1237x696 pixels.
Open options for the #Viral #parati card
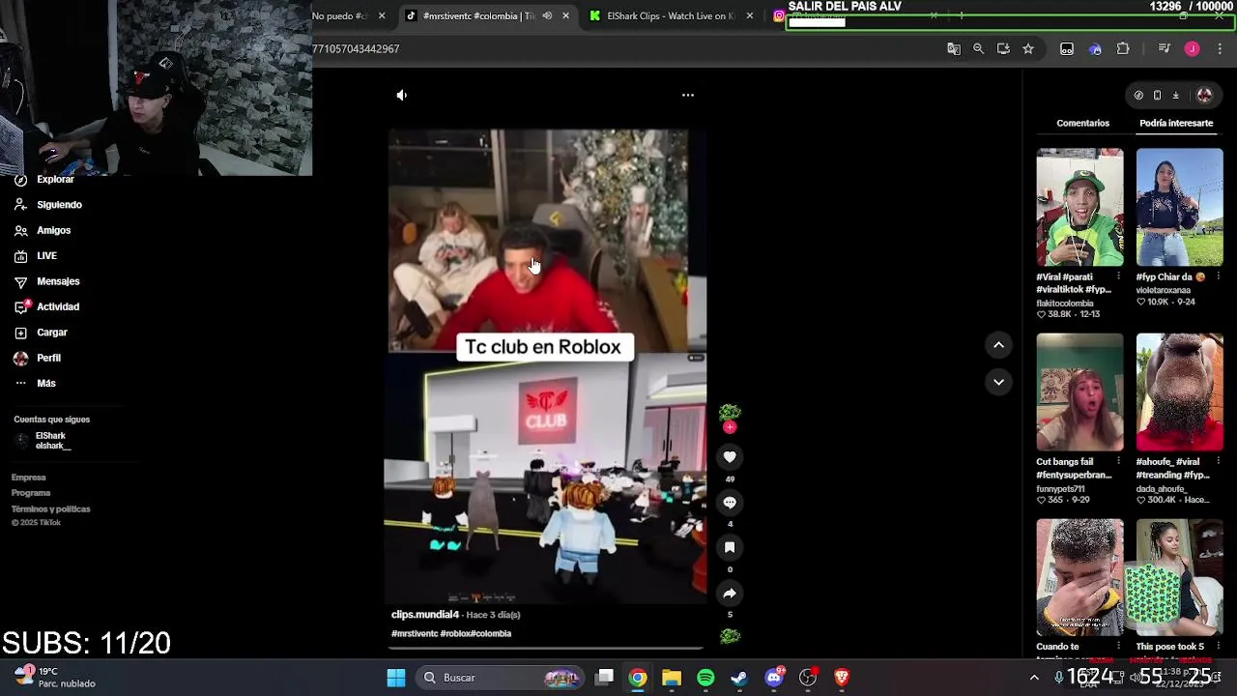(x=1119, y=277)
